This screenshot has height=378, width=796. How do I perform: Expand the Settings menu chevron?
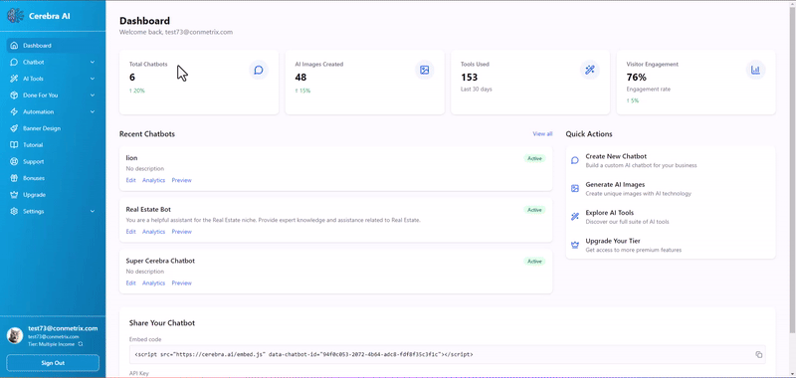click(93, 211)
